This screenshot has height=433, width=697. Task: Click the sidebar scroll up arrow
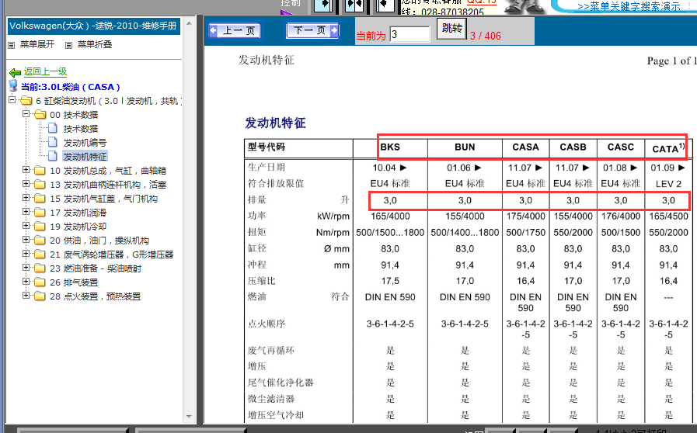[189, 23]
